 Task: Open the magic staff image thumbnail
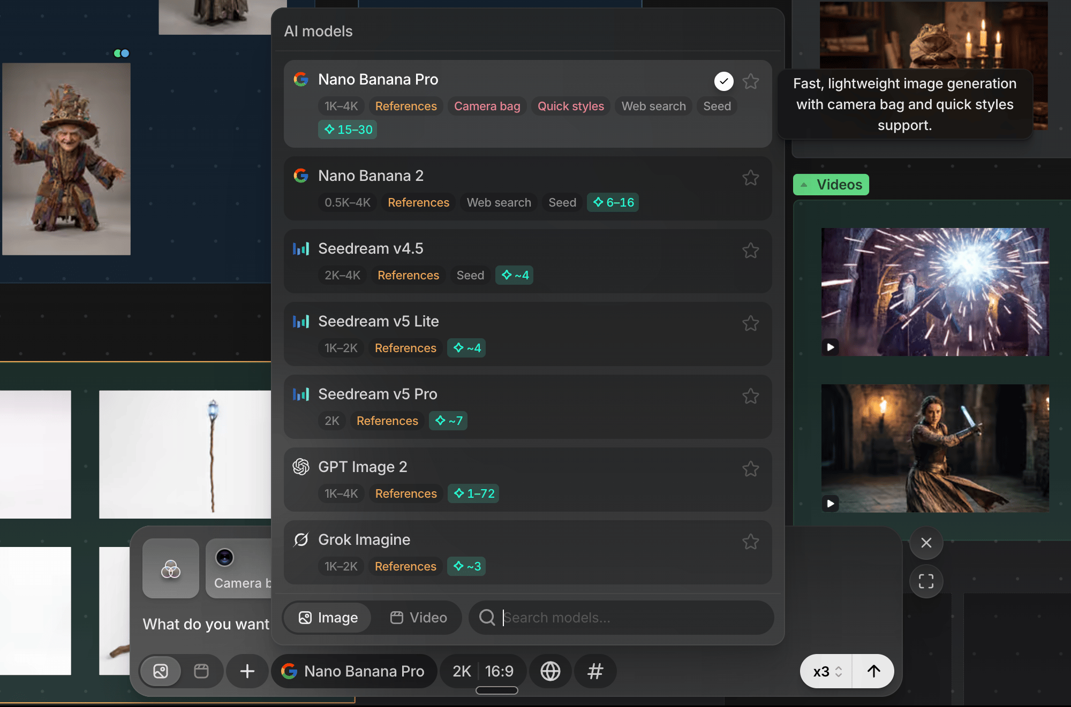(x=185, y=454)
